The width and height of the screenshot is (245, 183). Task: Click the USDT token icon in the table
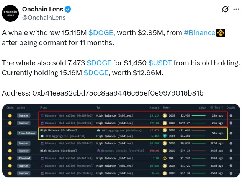(x=165, y=136)
